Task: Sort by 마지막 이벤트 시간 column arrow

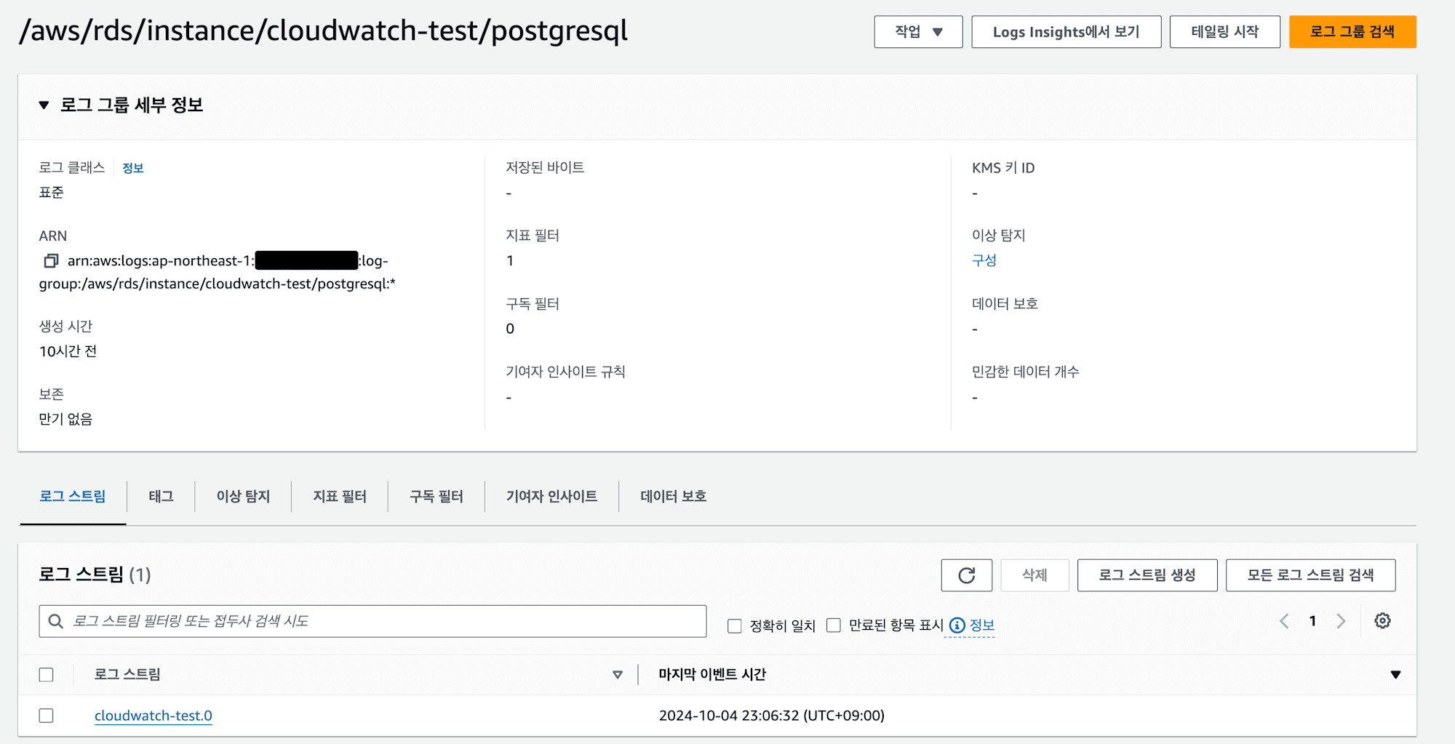Action: pos(1395,675)
